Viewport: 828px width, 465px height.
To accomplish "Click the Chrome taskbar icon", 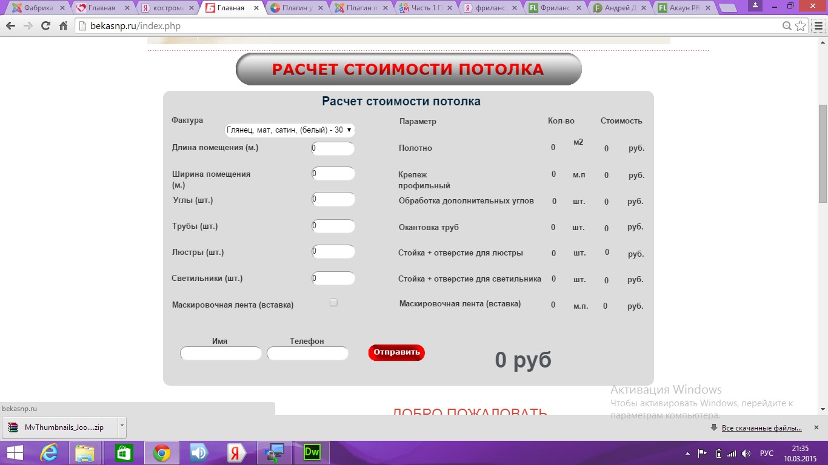I will coord(161,453).
